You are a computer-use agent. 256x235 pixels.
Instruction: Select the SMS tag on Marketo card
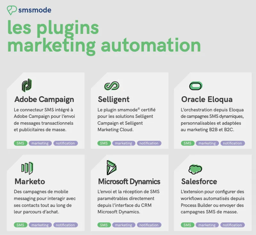coord(20,225)
